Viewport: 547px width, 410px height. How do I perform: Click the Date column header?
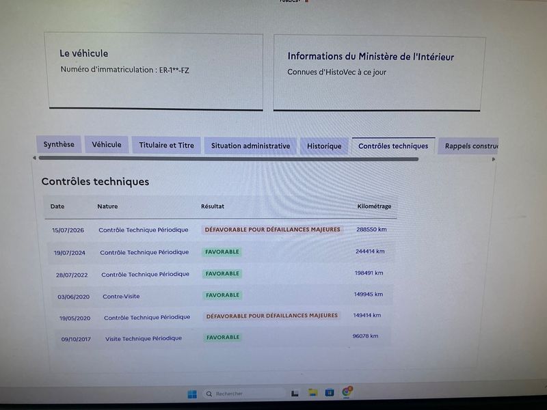[x=57, y=206]
